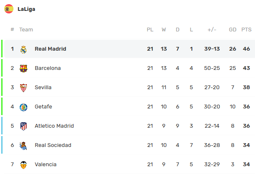
Task: Click the Spain flag icon
Action: (x=9, y=9)
